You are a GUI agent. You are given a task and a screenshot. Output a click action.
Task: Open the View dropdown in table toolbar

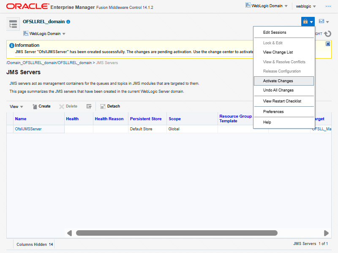(x=16, y=107)
